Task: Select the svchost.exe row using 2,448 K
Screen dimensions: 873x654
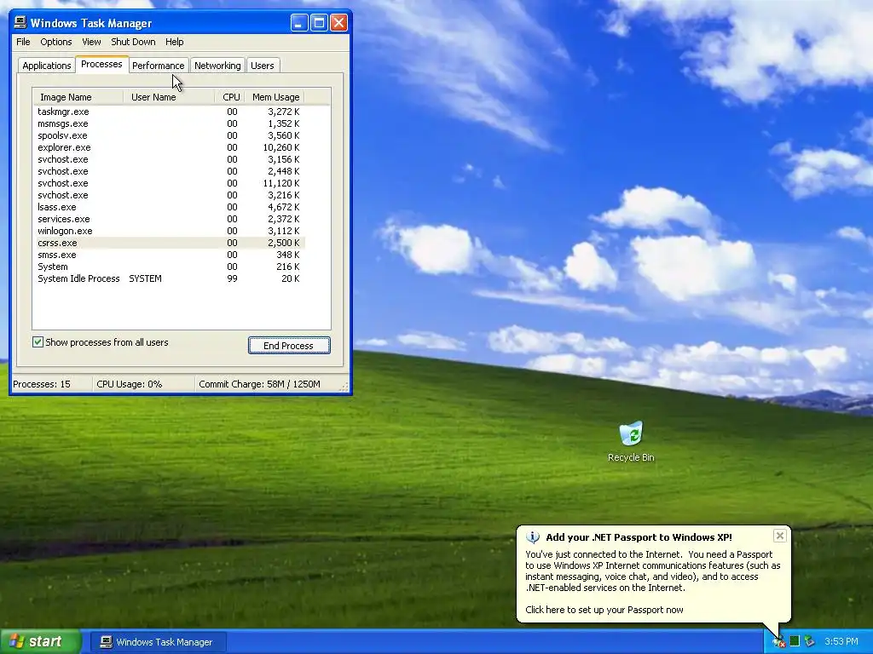Action: click(x=169, y=171)
